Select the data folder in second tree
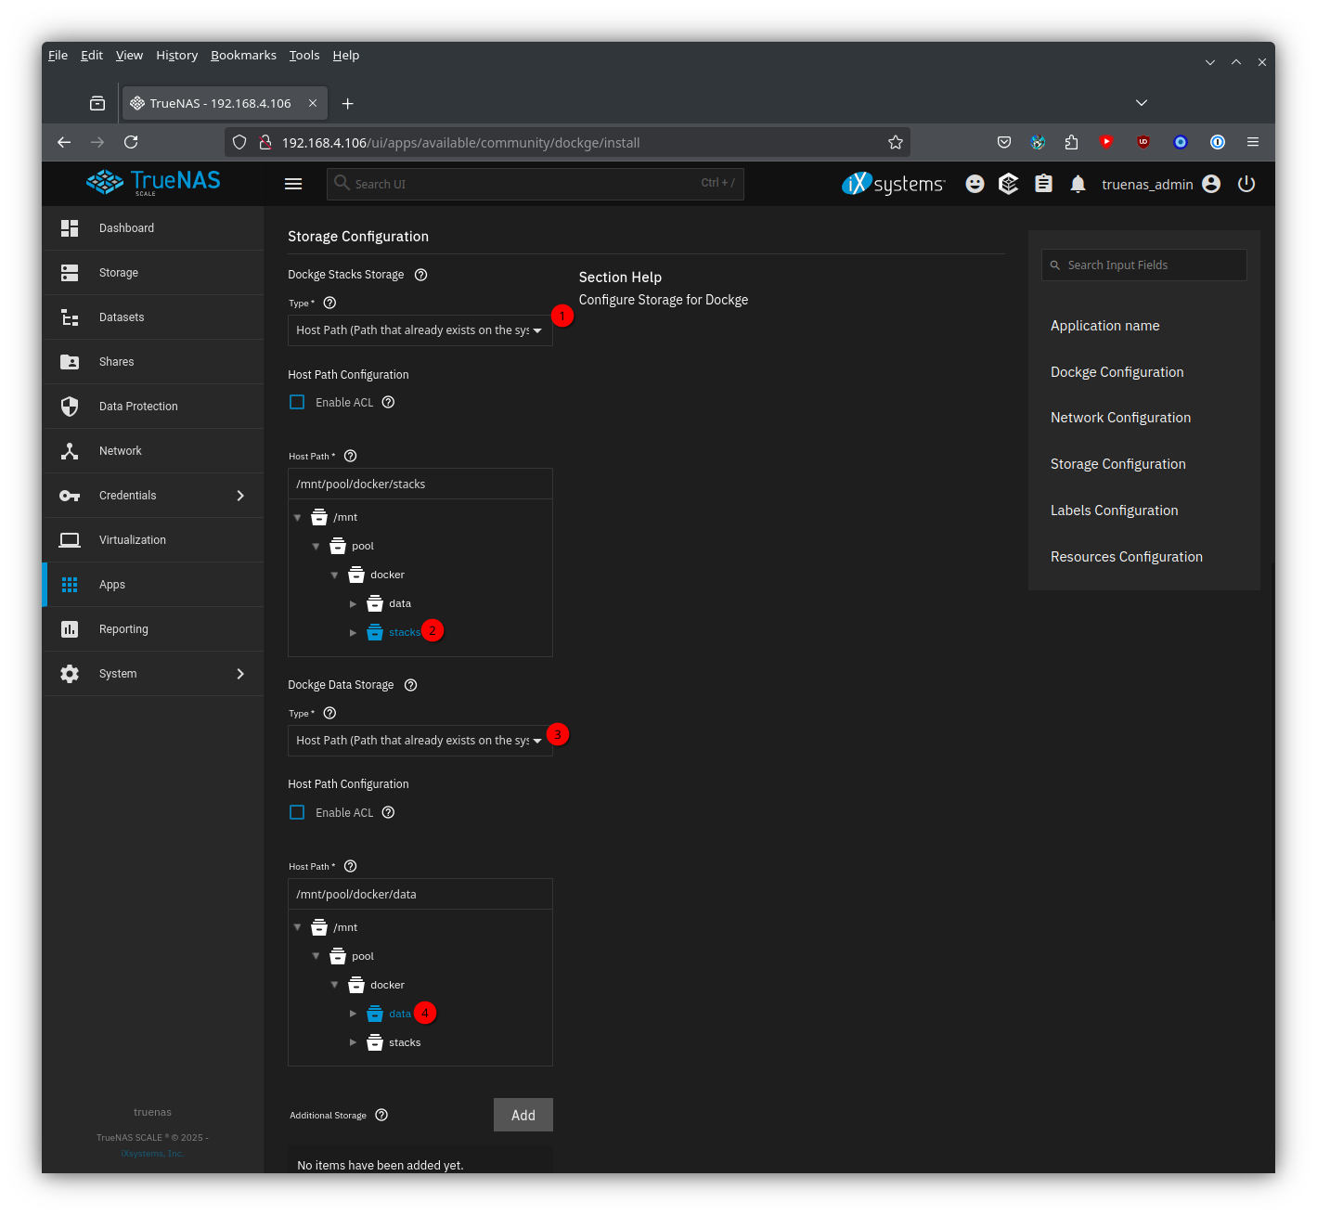Viewport: 1317px width, 1215px height. pos(399,1014)
